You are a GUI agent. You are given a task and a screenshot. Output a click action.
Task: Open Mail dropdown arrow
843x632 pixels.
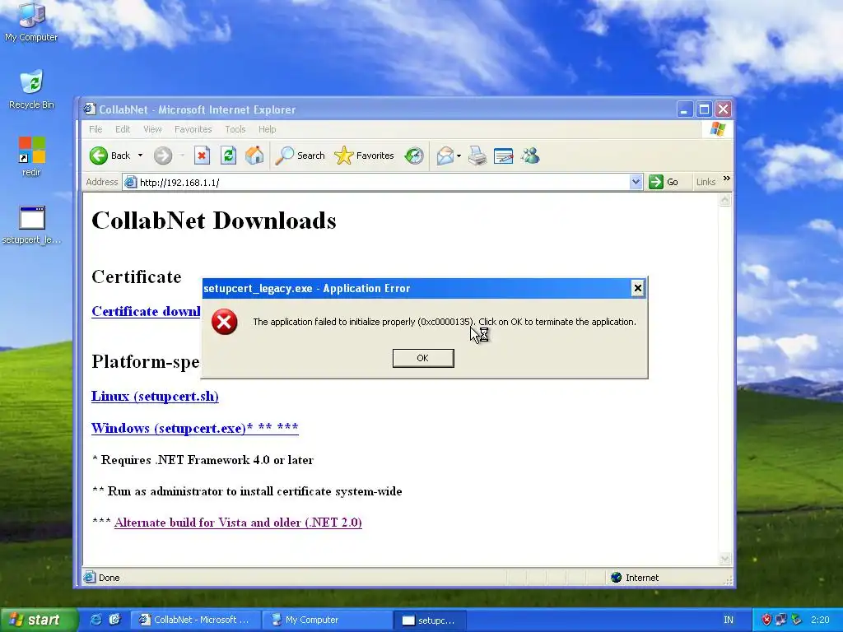coord(459,156)
